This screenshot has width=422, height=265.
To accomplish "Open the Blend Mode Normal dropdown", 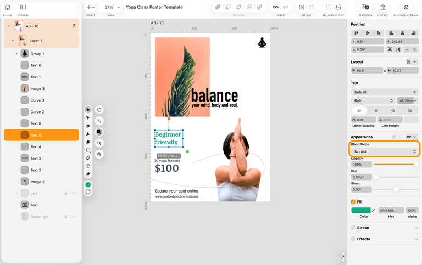I will (385, 151).
